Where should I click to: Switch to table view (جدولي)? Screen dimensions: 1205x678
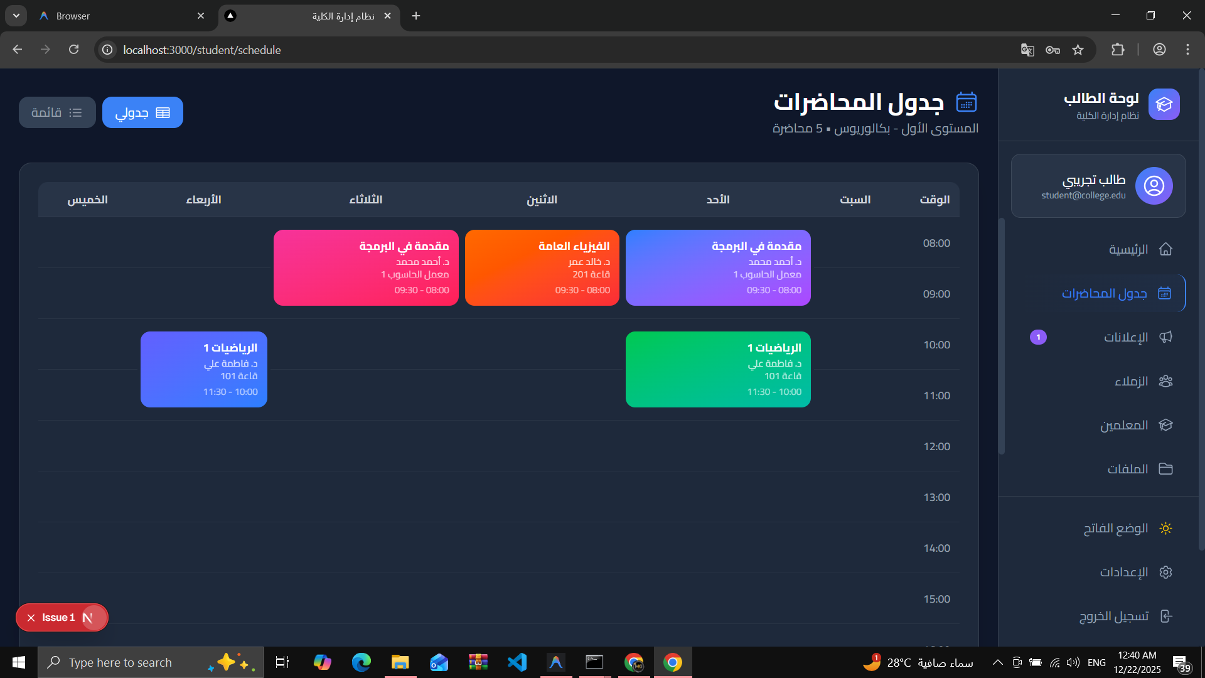(142, 112)
